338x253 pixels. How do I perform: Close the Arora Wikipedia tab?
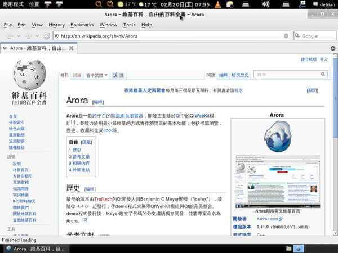71,48
